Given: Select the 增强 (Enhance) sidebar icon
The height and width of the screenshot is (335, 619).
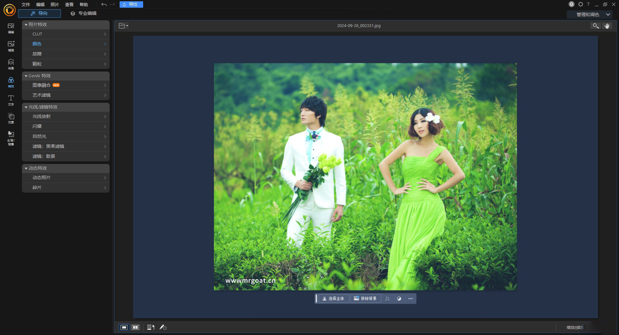Looking at the screenshot, I should 11,46.
